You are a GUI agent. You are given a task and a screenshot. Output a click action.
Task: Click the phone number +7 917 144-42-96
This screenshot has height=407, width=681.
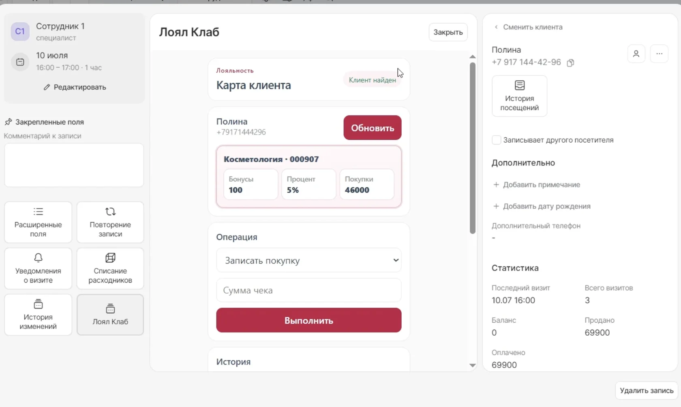point(526,62)
